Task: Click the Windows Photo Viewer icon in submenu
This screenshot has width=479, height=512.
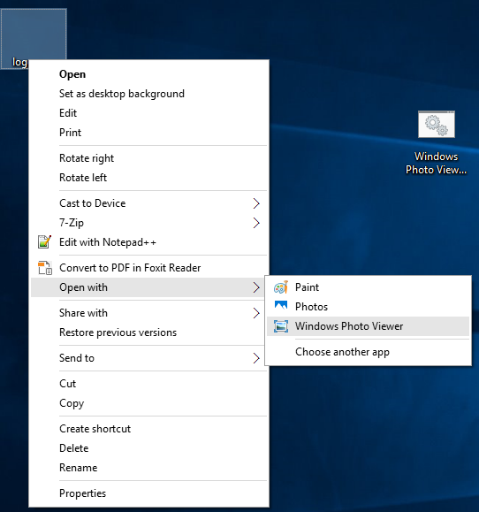Action: (x=281, y=326)
